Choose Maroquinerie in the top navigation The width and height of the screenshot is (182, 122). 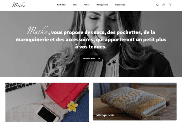pyautogui.click(x=102, y=5)
